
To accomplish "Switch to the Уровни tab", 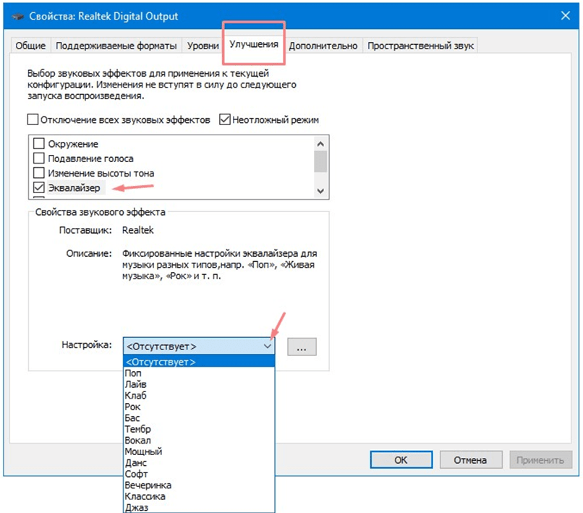I will (203, 46).
